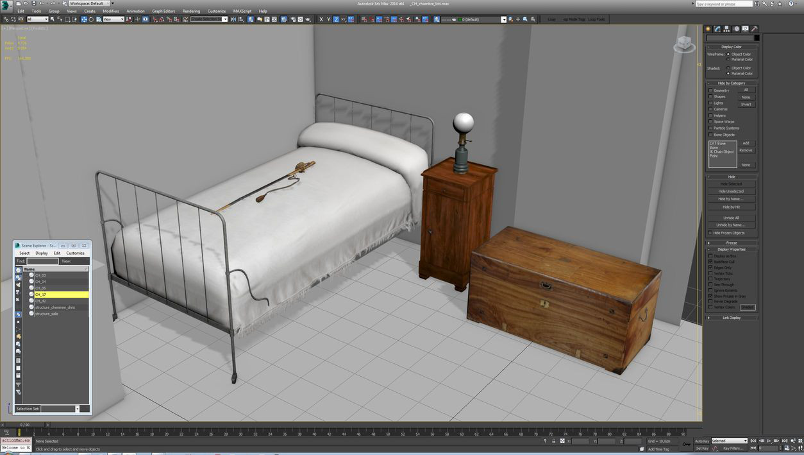The image size is (804, 455).
Task: Click the Select and Move tool
Action: pos(84,19)
